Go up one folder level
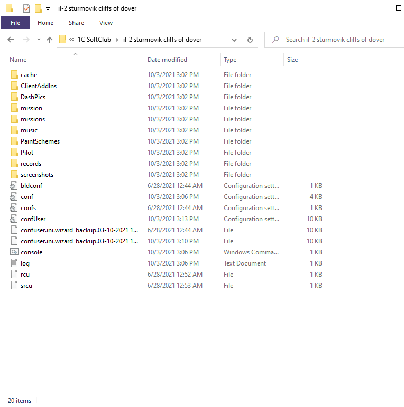404x407 pixels. click(x=49, y=40)
